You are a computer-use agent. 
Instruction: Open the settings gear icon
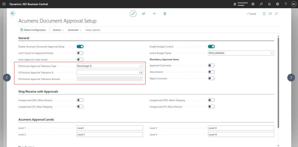click(x=278, y=4)
